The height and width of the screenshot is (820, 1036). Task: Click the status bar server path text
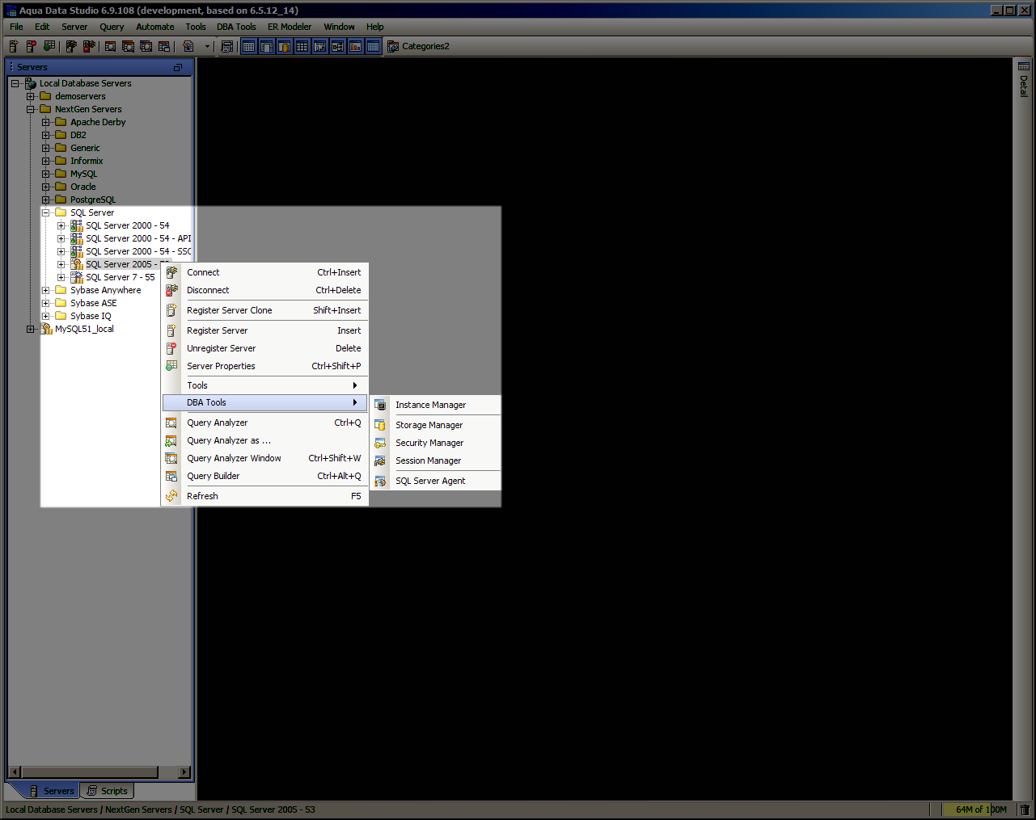160,809
